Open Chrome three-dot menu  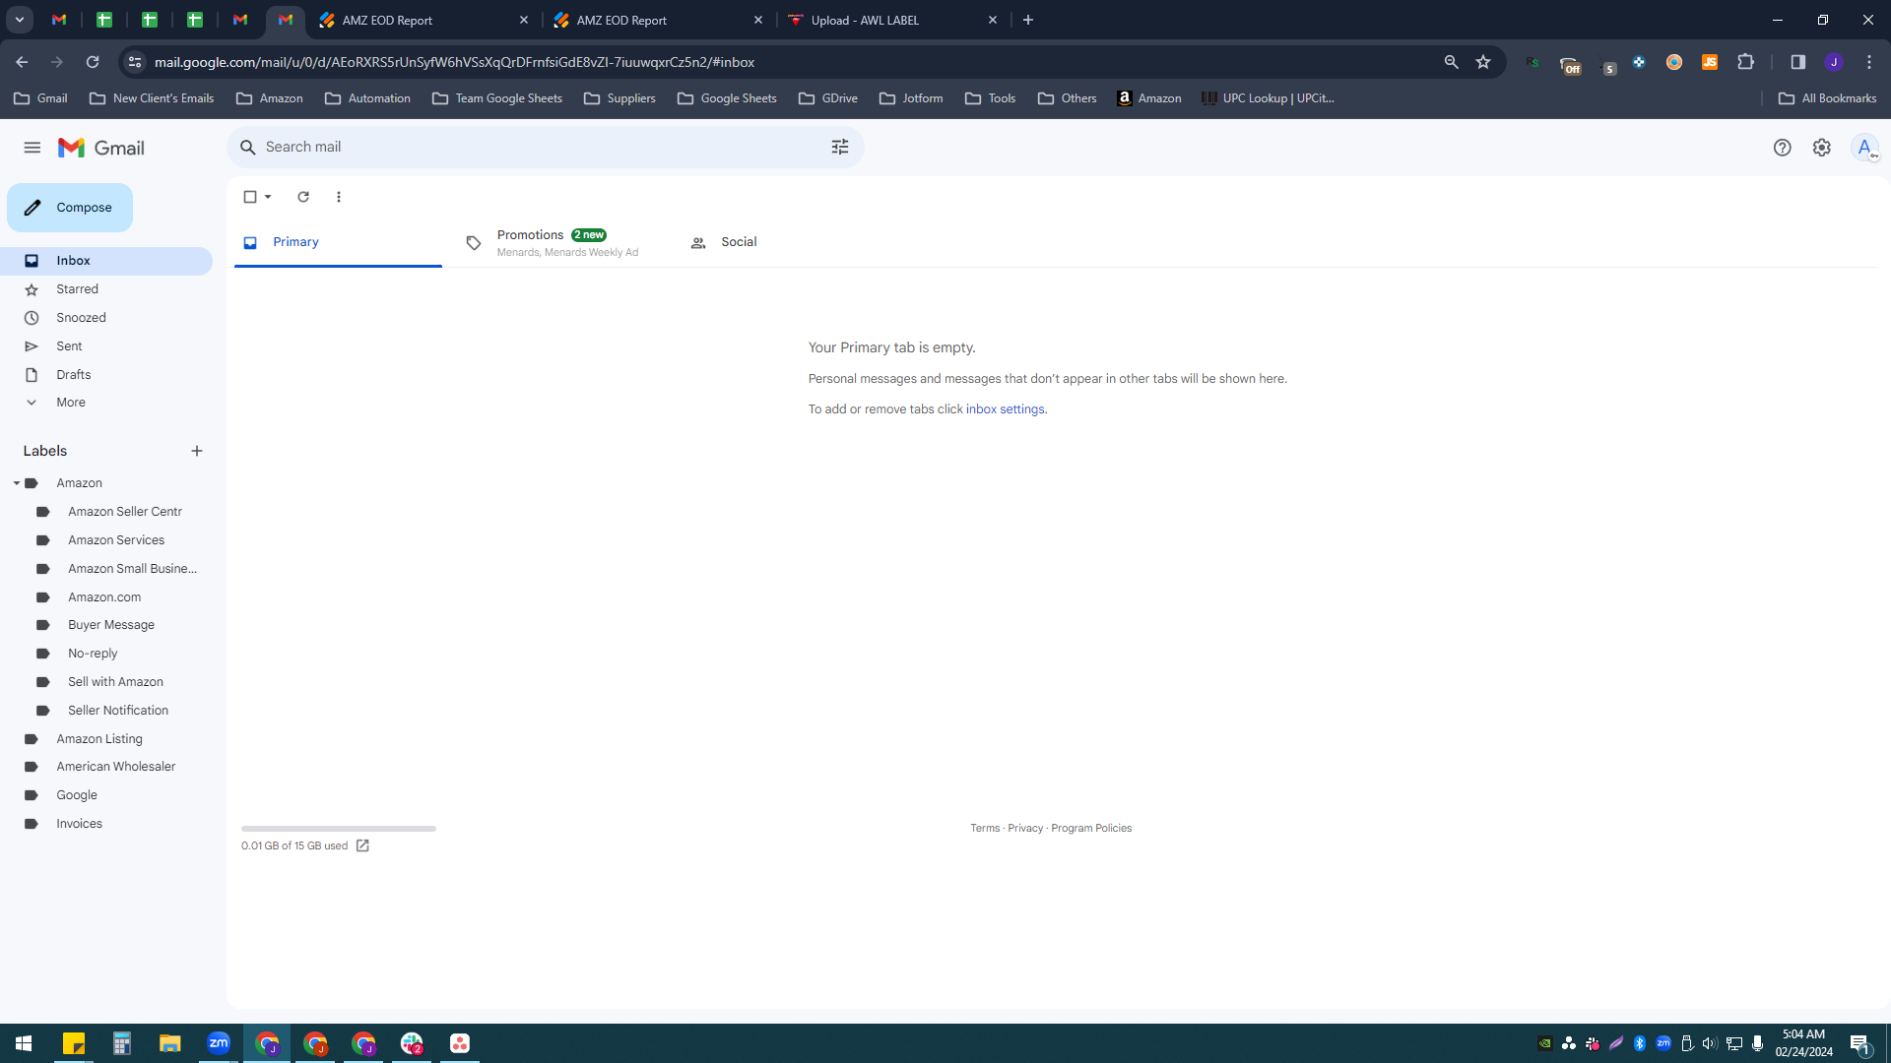tap(1869, 62)
